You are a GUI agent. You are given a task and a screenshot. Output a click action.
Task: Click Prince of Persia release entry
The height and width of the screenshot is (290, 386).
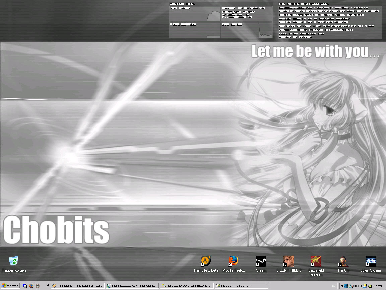click(295, 37)
